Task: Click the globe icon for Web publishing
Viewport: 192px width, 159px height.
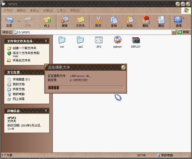Action: click(9, 53)
